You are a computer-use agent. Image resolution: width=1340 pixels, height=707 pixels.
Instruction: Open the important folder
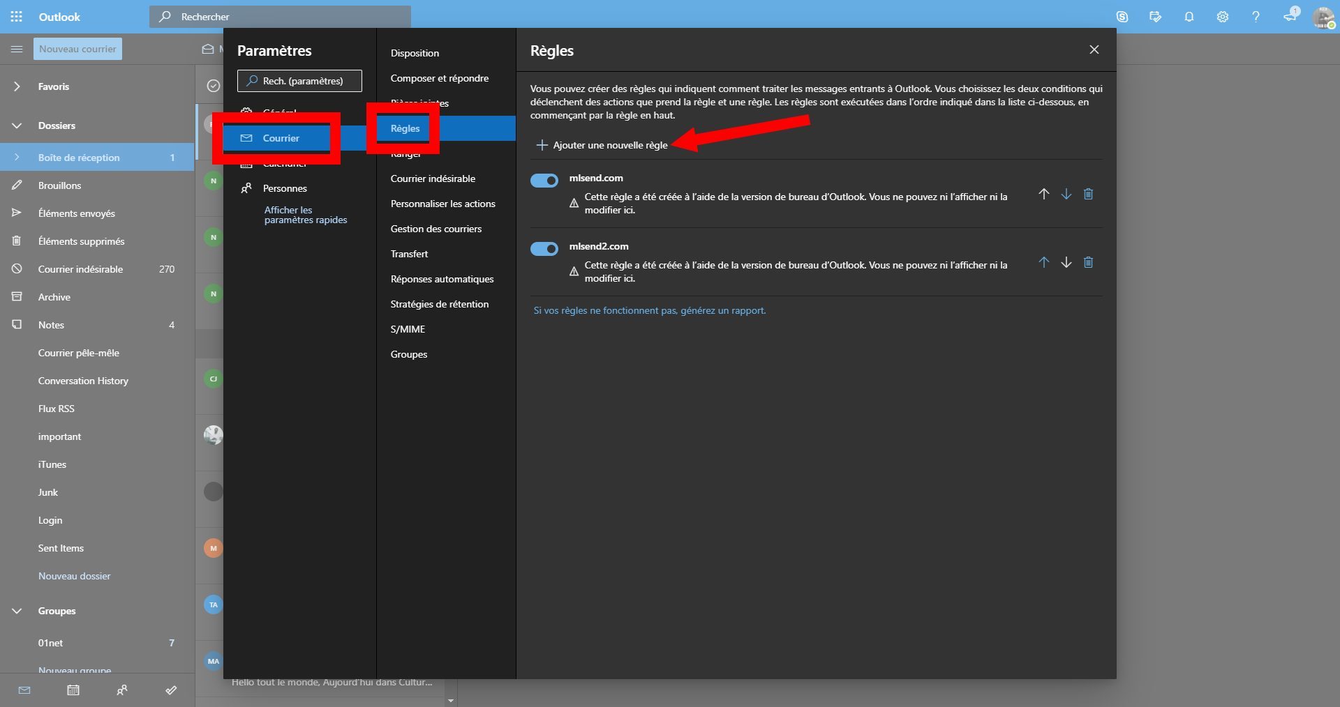click(97, 436)
